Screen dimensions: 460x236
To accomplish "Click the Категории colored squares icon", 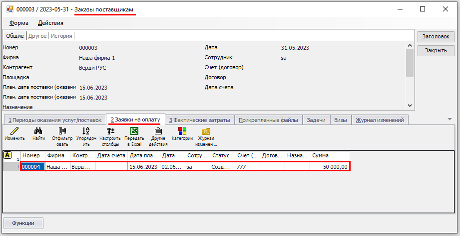I will [x=182, y=131].
